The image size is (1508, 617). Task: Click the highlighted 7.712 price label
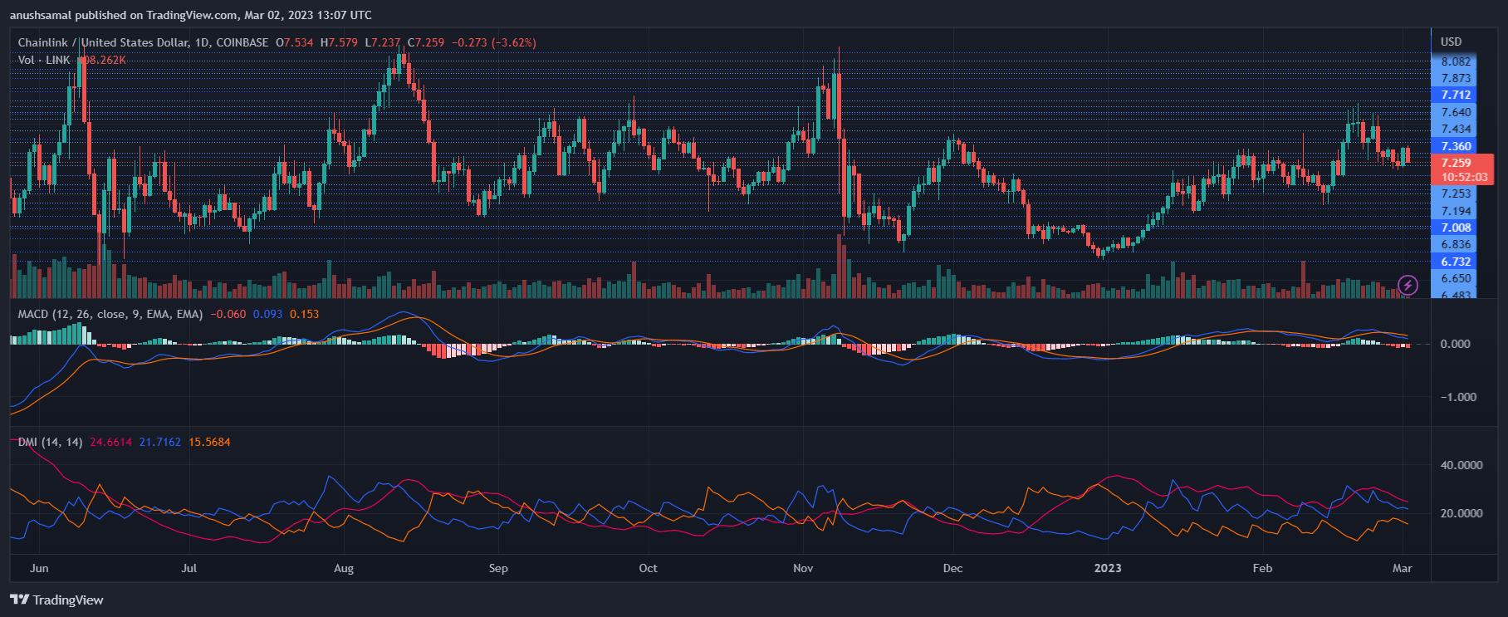(x=1455, y=95)
